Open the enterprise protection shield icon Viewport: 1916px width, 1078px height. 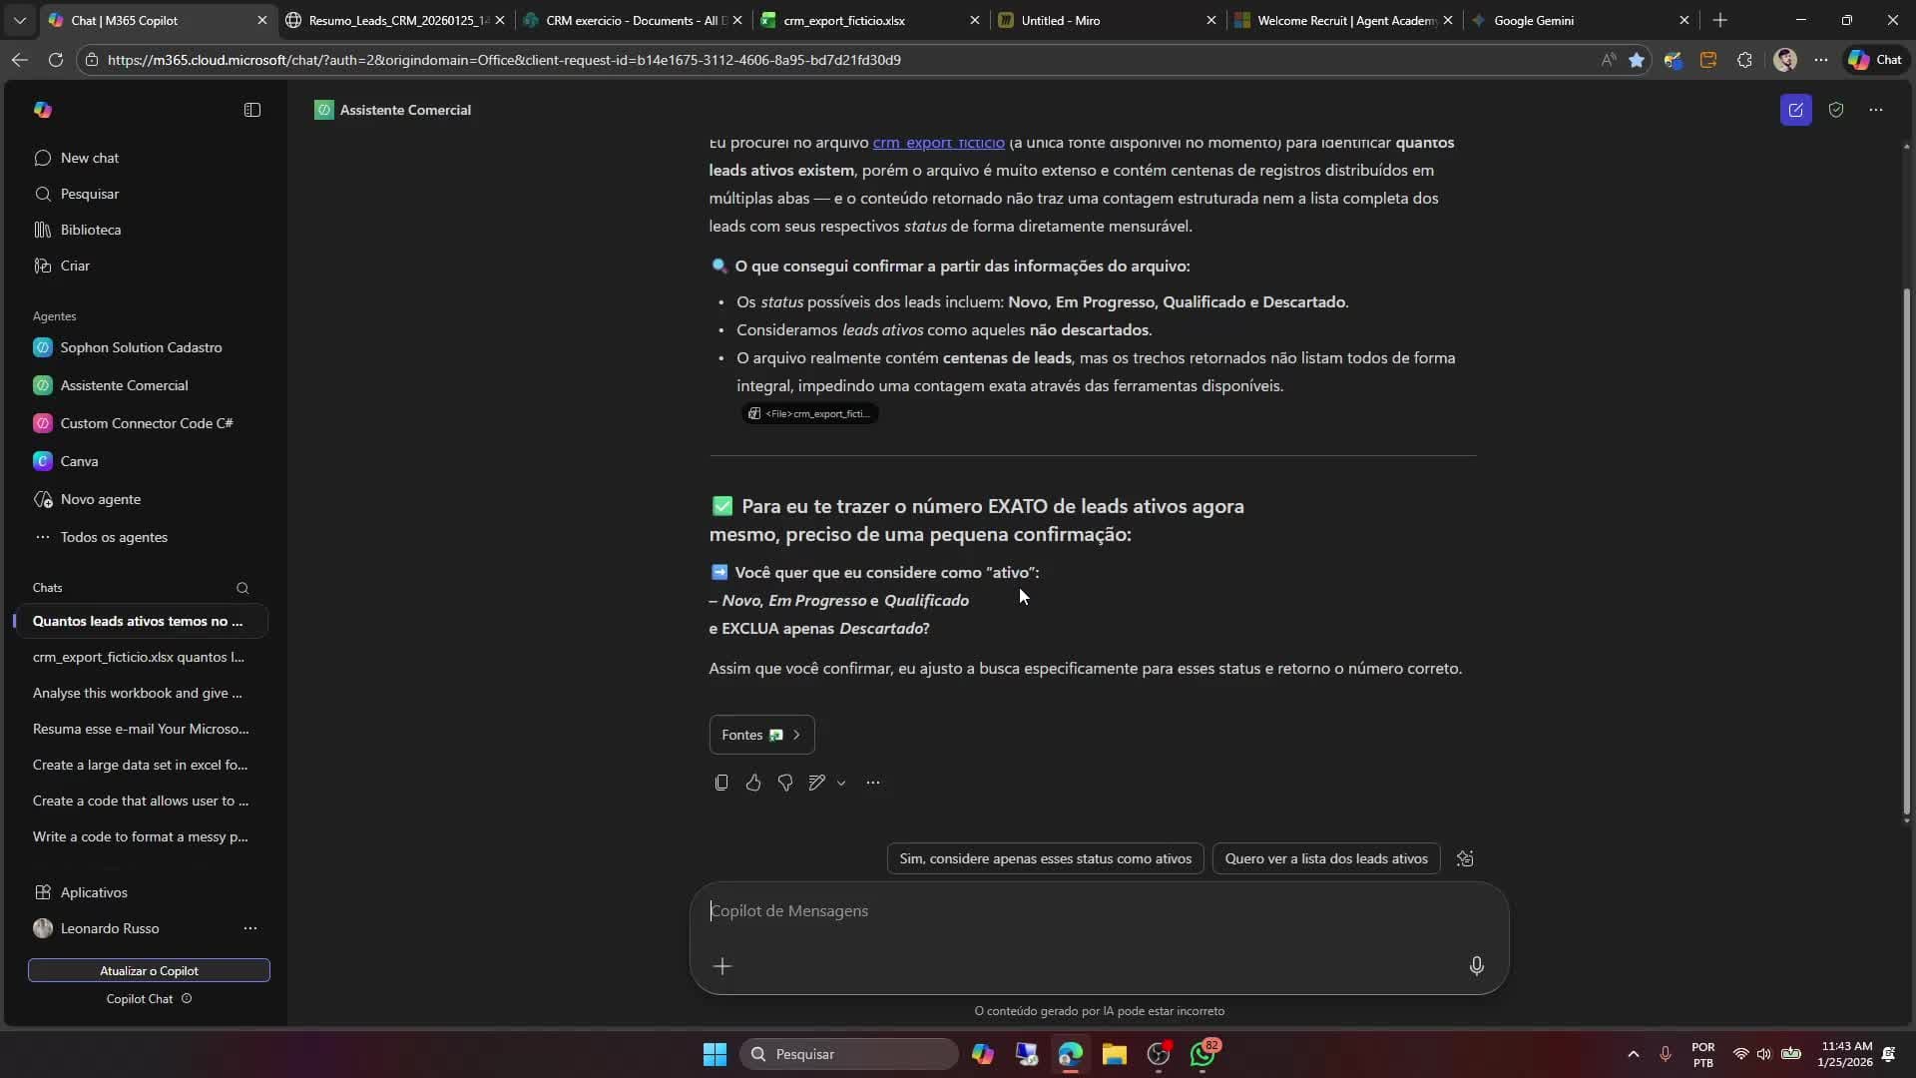(1836, 110)
